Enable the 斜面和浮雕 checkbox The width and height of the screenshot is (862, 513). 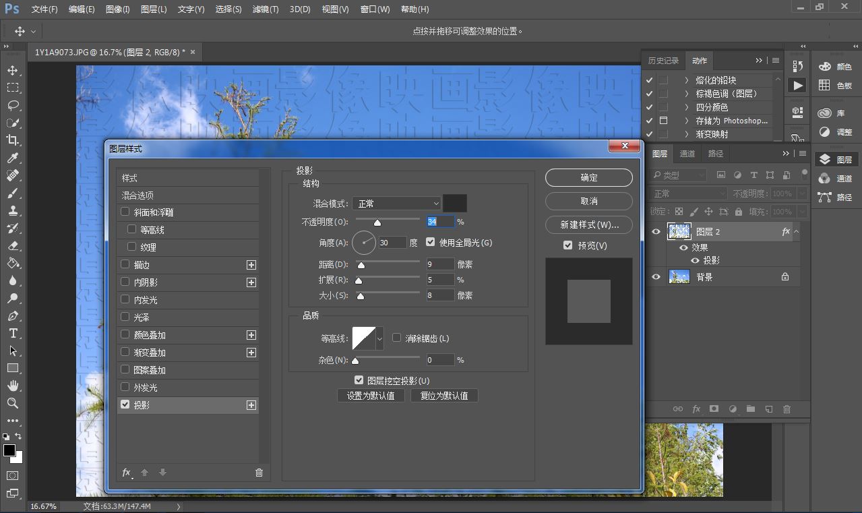coord(125,212)
